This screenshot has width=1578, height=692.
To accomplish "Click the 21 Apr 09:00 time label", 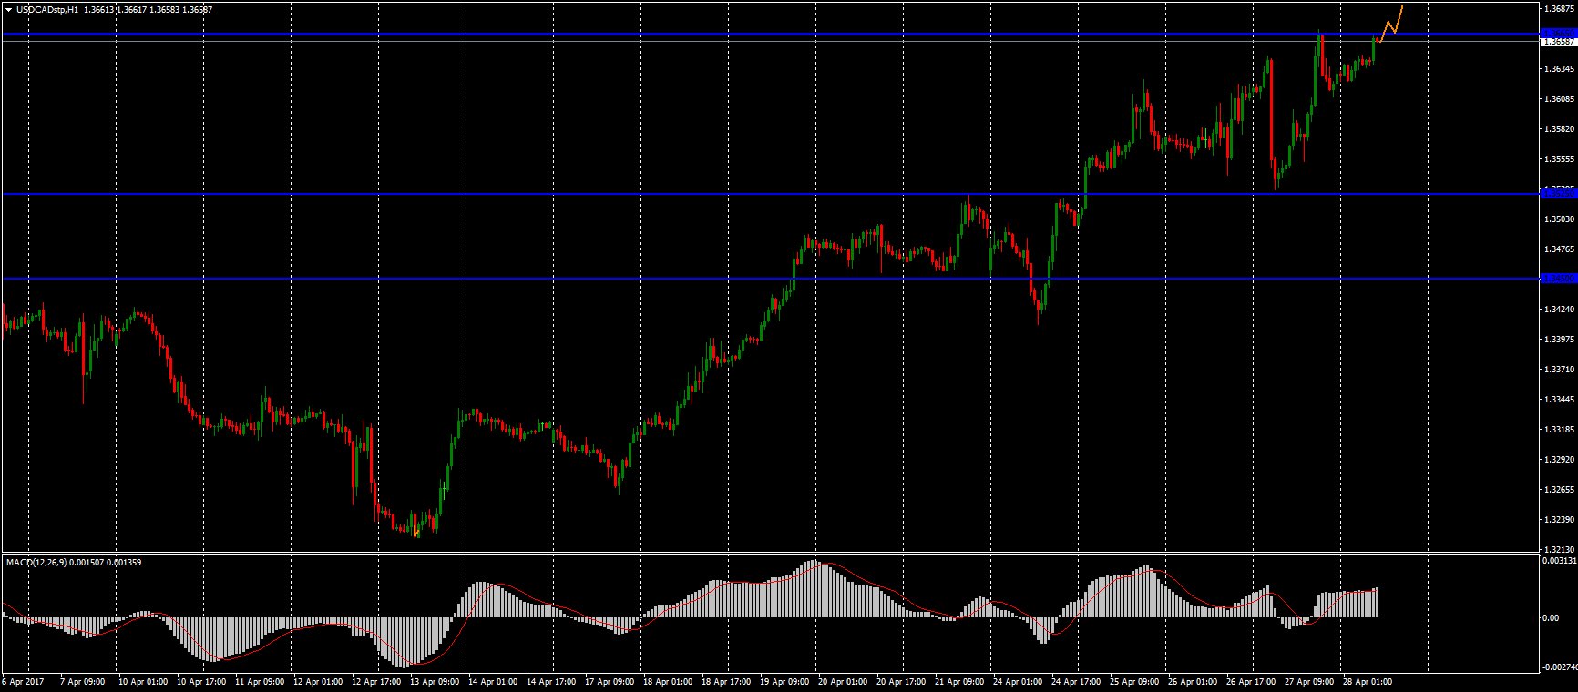I will [x=959, y=681].
